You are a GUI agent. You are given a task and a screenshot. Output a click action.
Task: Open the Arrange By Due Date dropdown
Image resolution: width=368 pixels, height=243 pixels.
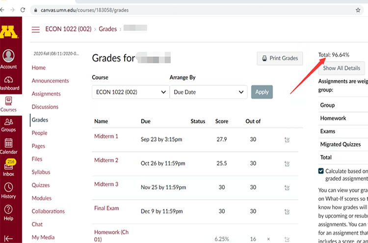[209, 92]
